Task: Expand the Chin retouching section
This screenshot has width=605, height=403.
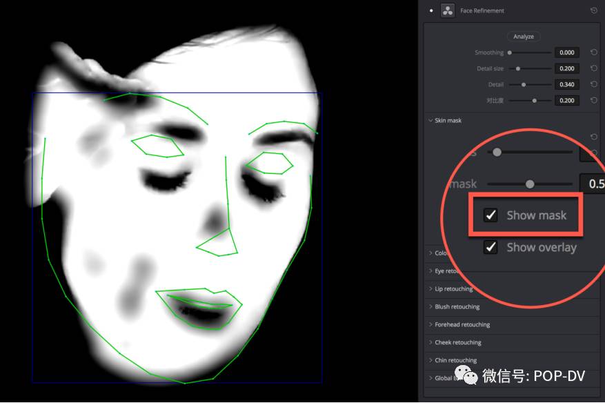Action: 455,360
